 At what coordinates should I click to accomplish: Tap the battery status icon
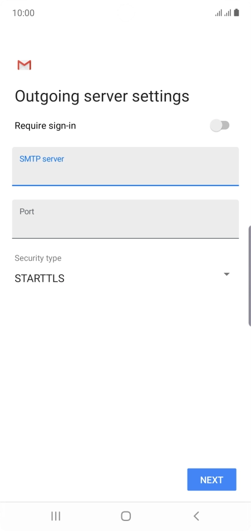[x=237, y=13]
